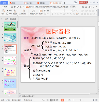Viewport: 99px width, 102px height.
Task: Expand more quick access toolbar items chevrons
Action: [23, 7]
